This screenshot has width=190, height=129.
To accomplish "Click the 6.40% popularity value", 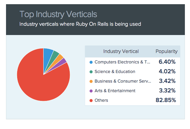I will (x=167, y=62).
